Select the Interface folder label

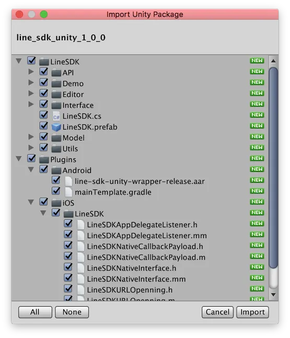click(x=78, y=105)
